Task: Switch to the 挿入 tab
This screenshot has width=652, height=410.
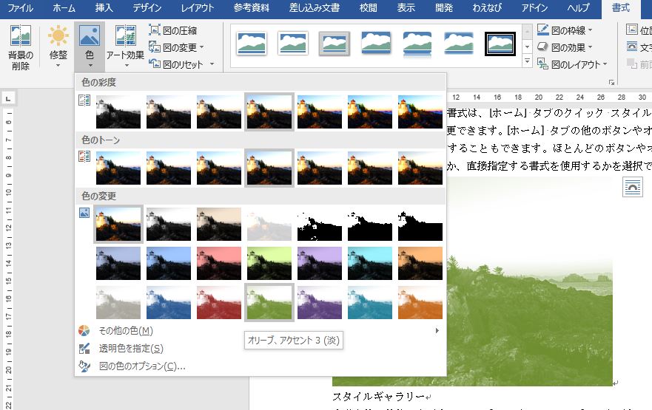Action: [x=104, y=7]
